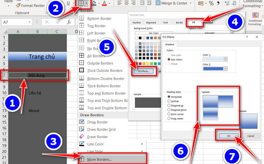Click the Fill Color bucket icon

click(94, 3)
